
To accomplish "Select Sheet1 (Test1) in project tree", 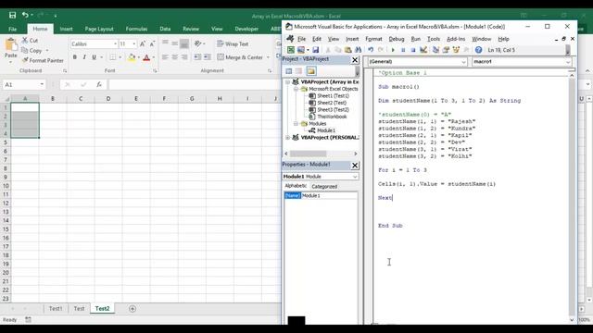I will tap(333, 96).
